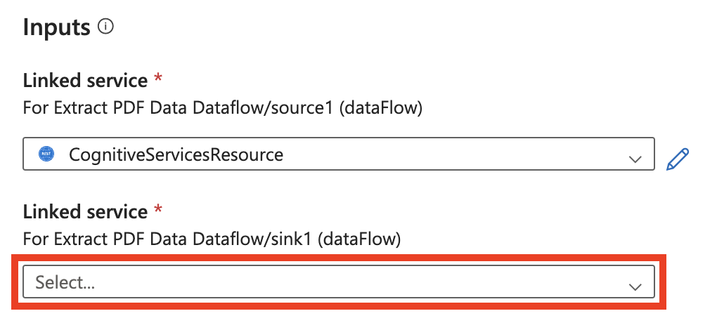The width and height of the screenshot is (717, 330).
Task: Click the red asterisk on sink1 label
Action: (x=158, y=210)
